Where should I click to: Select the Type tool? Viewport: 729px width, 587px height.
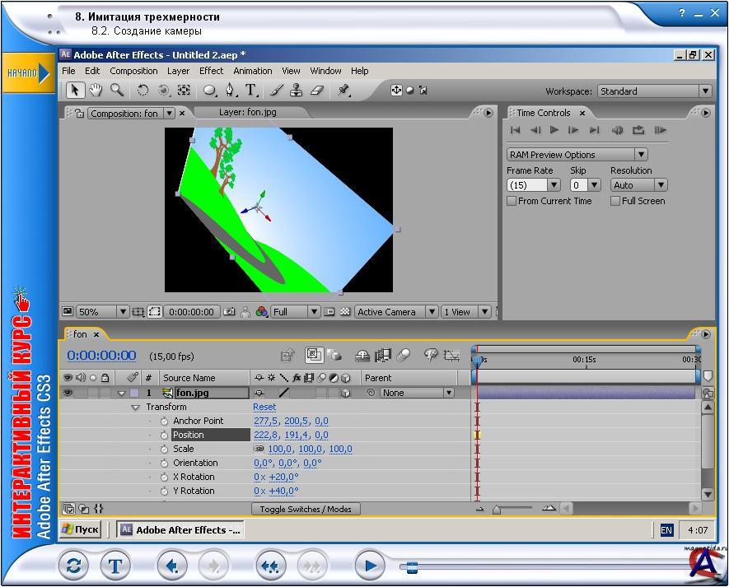[251, 91]
